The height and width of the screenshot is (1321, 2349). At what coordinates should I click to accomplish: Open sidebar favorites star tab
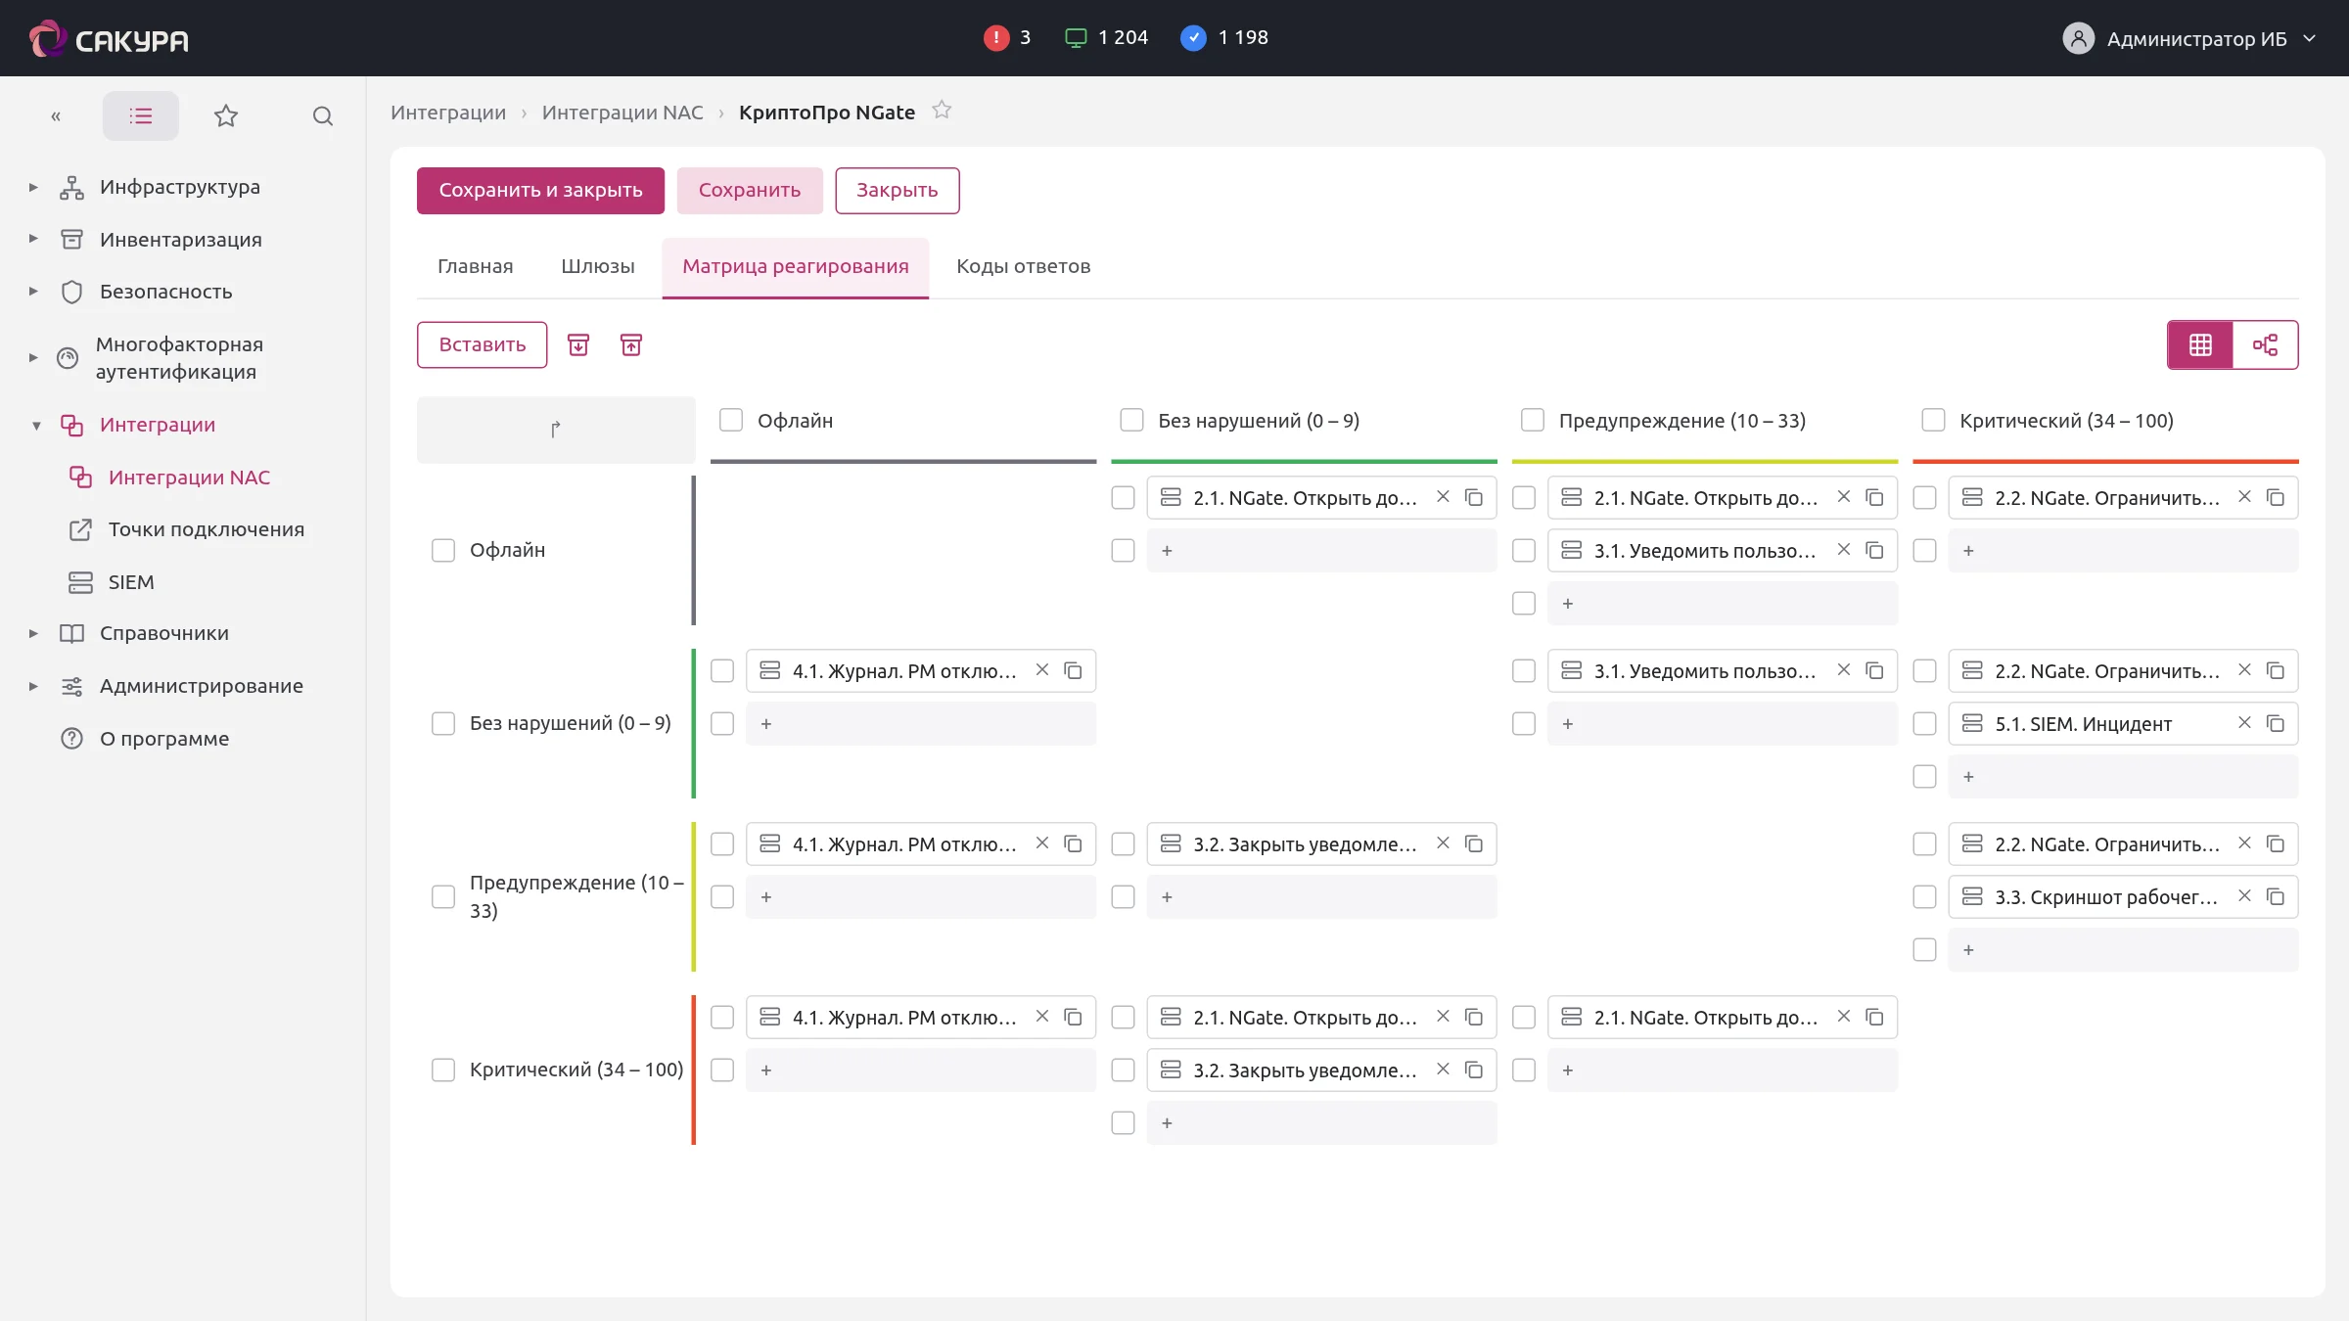[x=226, y=116]
